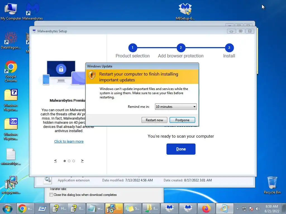Postpone the Windows Update restart
This screenshot has height=214, width=286.
pyautogui.click(x=182, y=120)
